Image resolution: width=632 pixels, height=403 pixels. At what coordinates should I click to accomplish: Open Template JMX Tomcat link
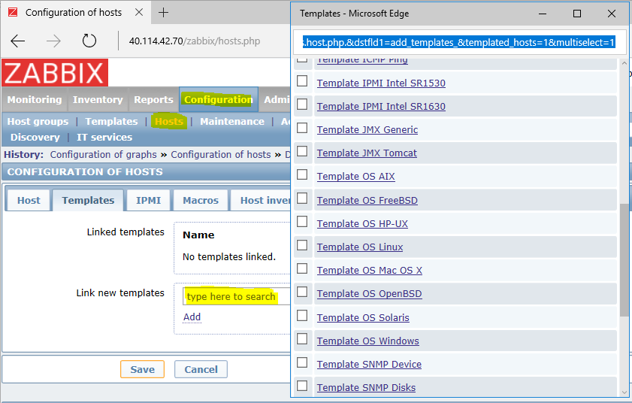[x=367, y=153]
